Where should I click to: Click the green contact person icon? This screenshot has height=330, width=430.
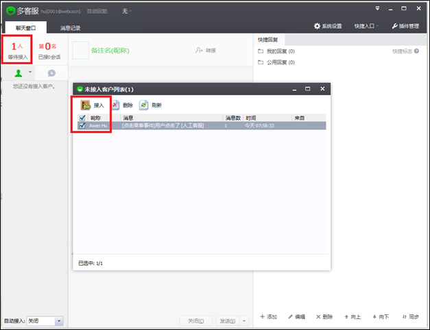tap(19, 73)
